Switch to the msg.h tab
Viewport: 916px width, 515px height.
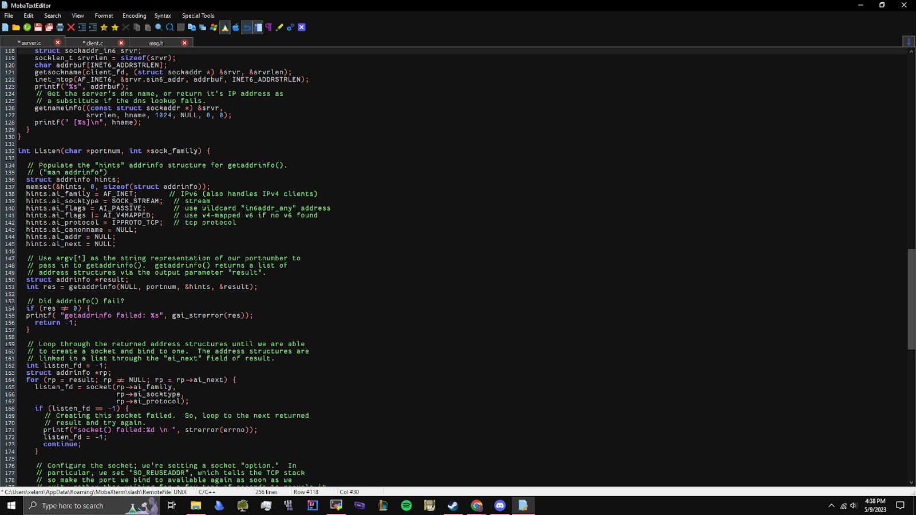coord(156,43)
